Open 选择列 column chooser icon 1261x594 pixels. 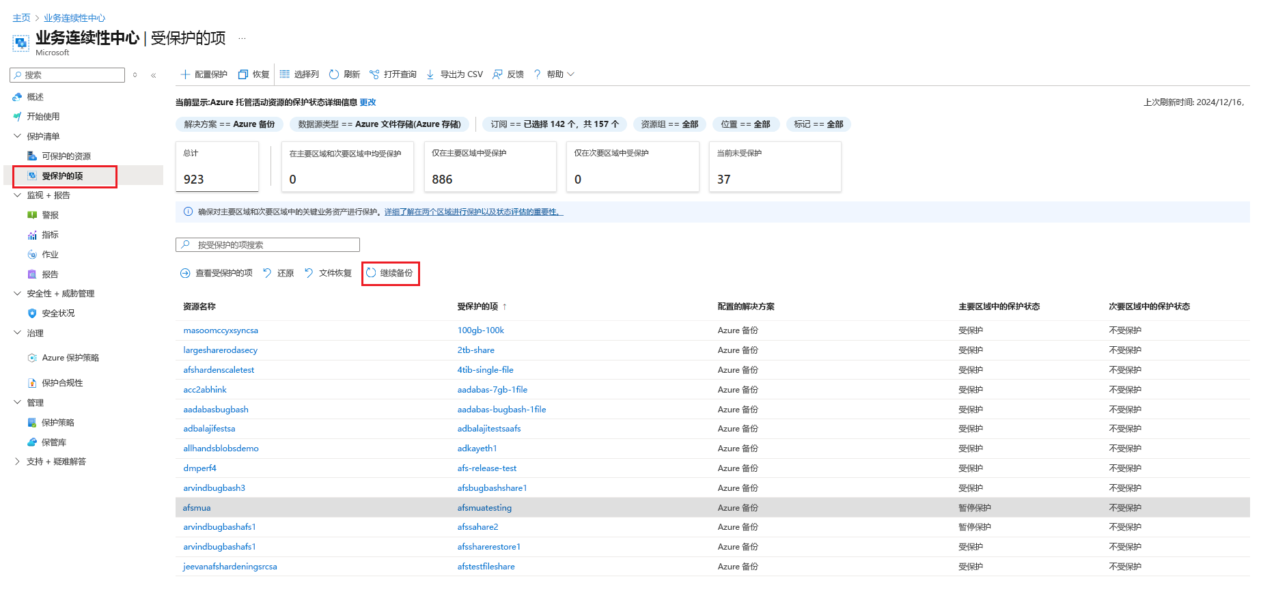click(x=285, y=74)
